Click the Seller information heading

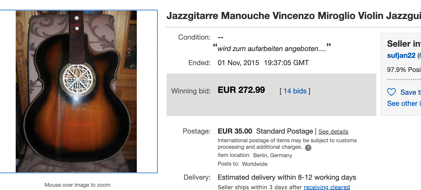[x=404, y=44]
